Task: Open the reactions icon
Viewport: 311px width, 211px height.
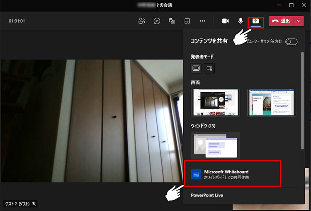Action: (172, 21)
